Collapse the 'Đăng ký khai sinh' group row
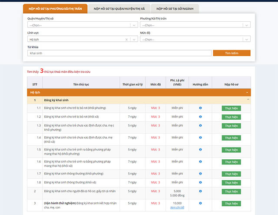The width and height of the screenshot is (278, 215). click(x=247, y=100)
